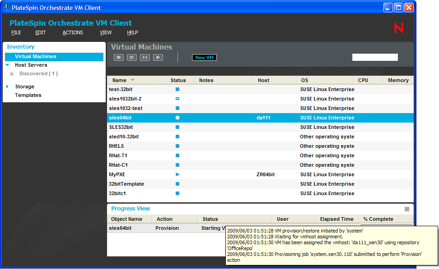Select Discovered [ 1 ] under Host Servers
This screenshot has width=439, height=269.
pyautogui.click(x=39, y=74)
